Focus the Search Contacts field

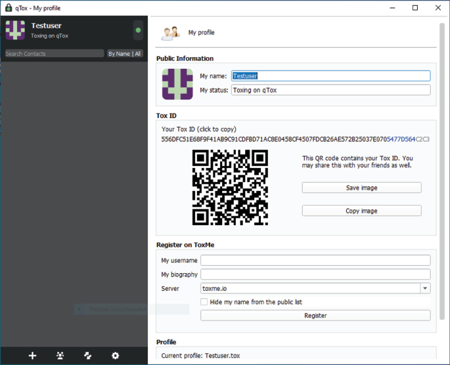click(x=54, y=54)
